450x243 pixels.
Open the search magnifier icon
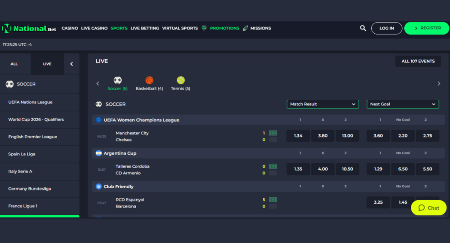click(363, 28)
